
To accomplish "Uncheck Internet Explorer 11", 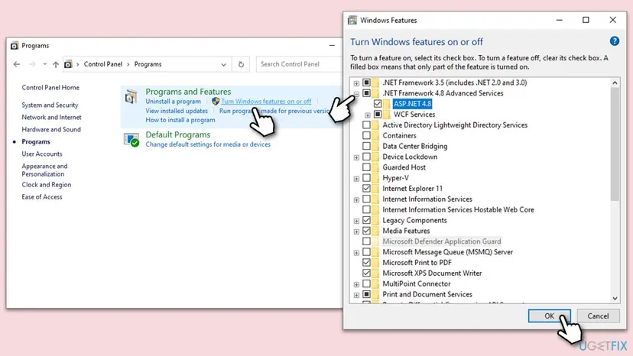I will [x=366, y=189].
